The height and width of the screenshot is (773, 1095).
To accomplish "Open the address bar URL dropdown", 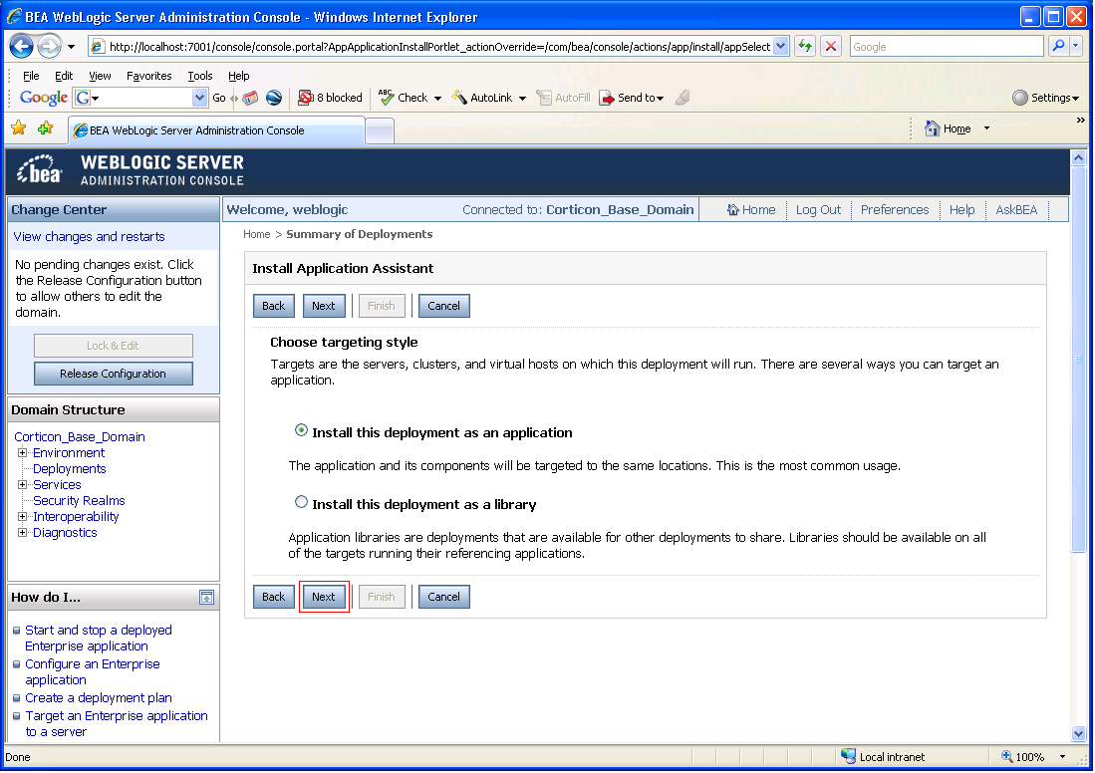I will (x=781, y=47).
